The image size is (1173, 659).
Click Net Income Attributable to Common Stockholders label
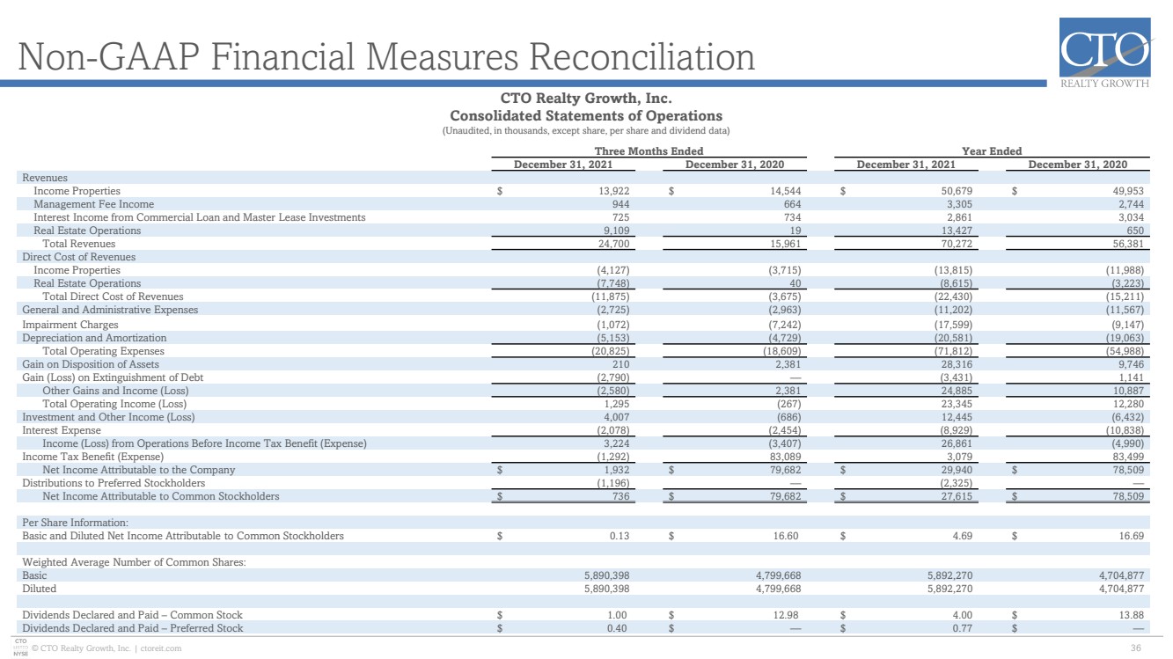click(x=161, y=496)
